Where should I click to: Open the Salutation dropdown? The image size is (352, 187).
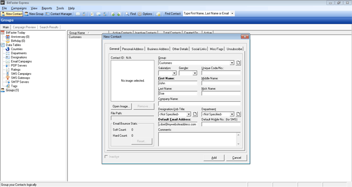(174, 73)
